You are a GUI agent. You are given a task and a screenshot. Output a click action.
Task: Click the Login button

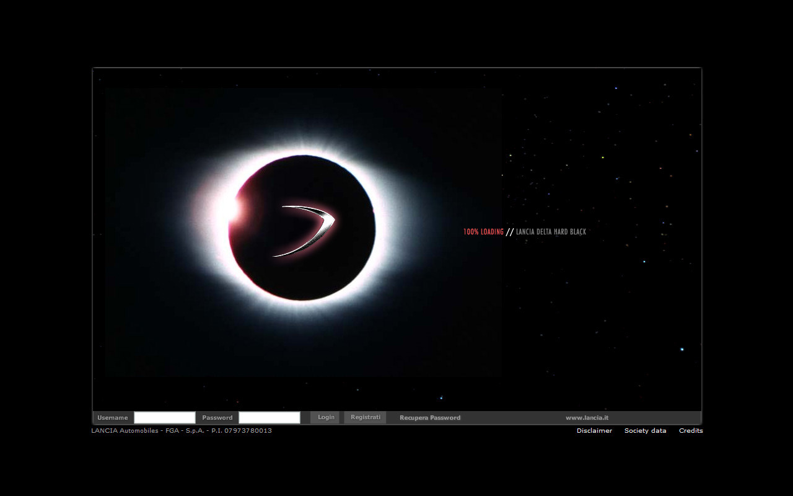[325, 418]
